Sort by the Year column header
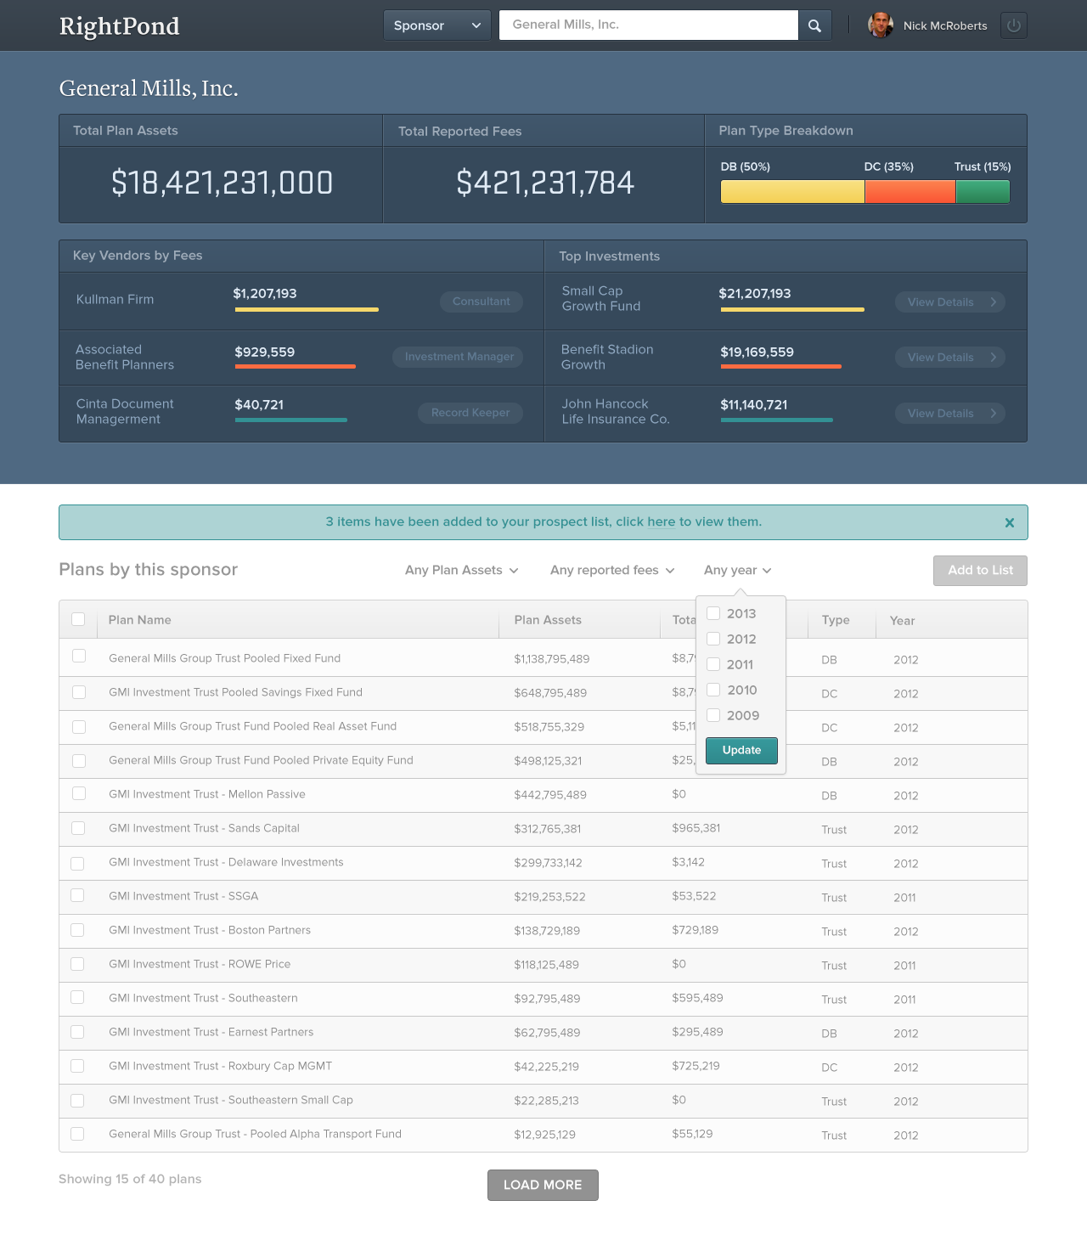The image size is (1087, 1257). click(x=902, y=621)
